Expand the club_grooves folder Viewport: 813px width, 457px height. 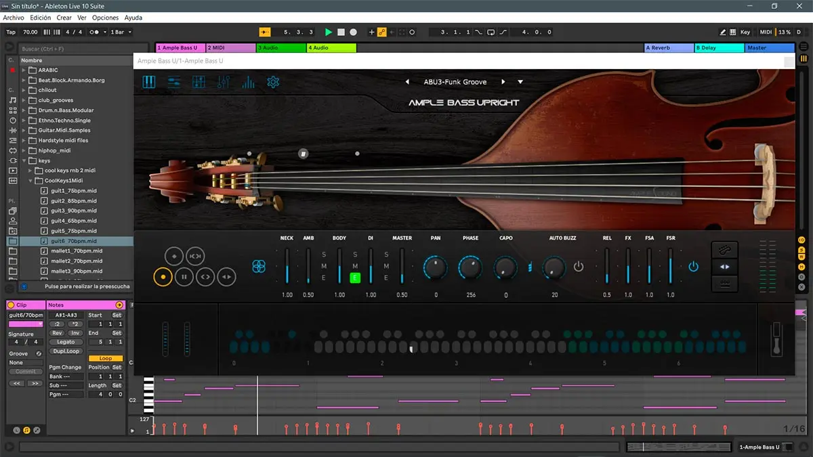click(24, 100)
